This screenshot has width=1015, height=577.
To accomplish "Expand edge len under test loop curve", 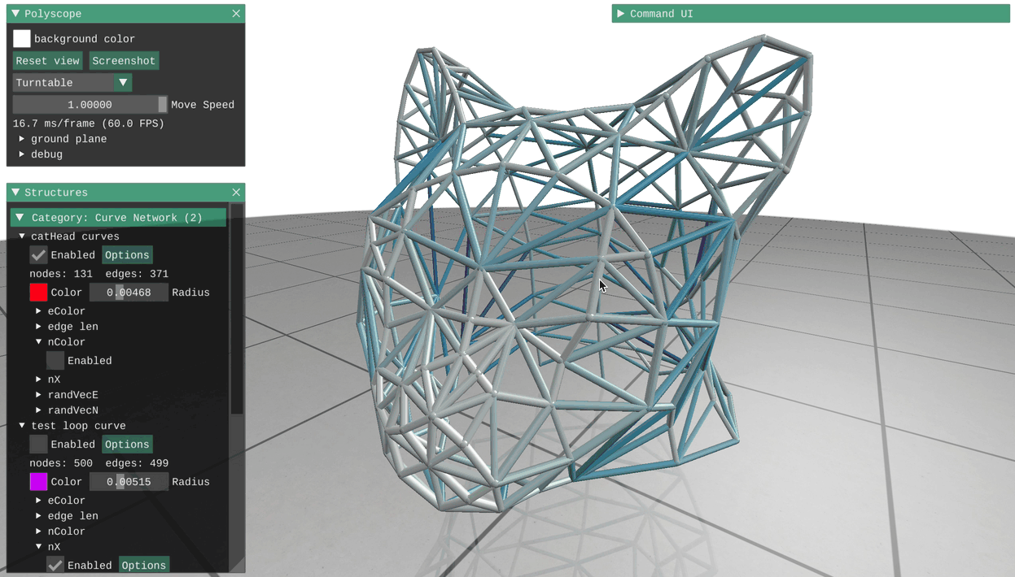I will click(38, 516).
